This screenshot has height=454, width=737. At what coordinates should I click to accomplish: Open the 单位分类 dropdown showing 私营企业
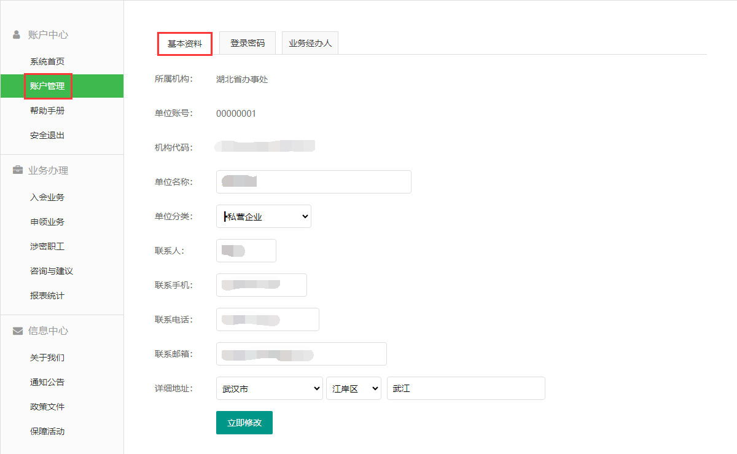point(263,216)
